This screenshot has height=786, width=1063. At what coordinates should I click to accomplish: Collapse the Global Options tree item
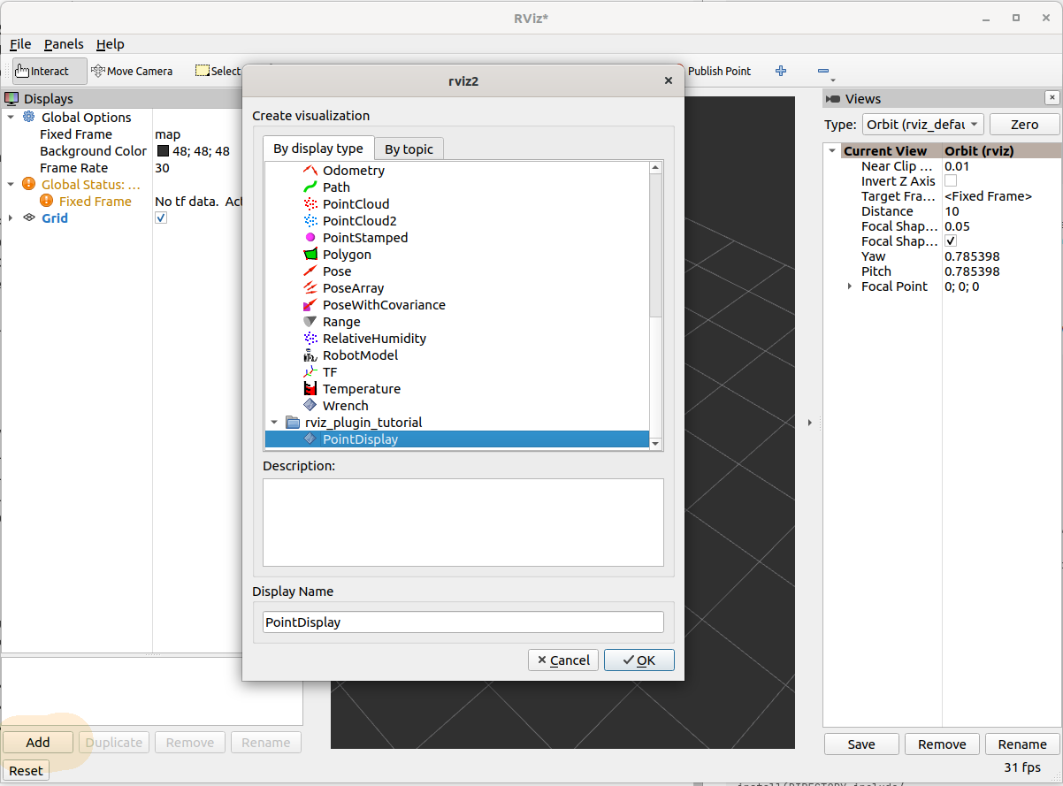click(x=11, y=117)
